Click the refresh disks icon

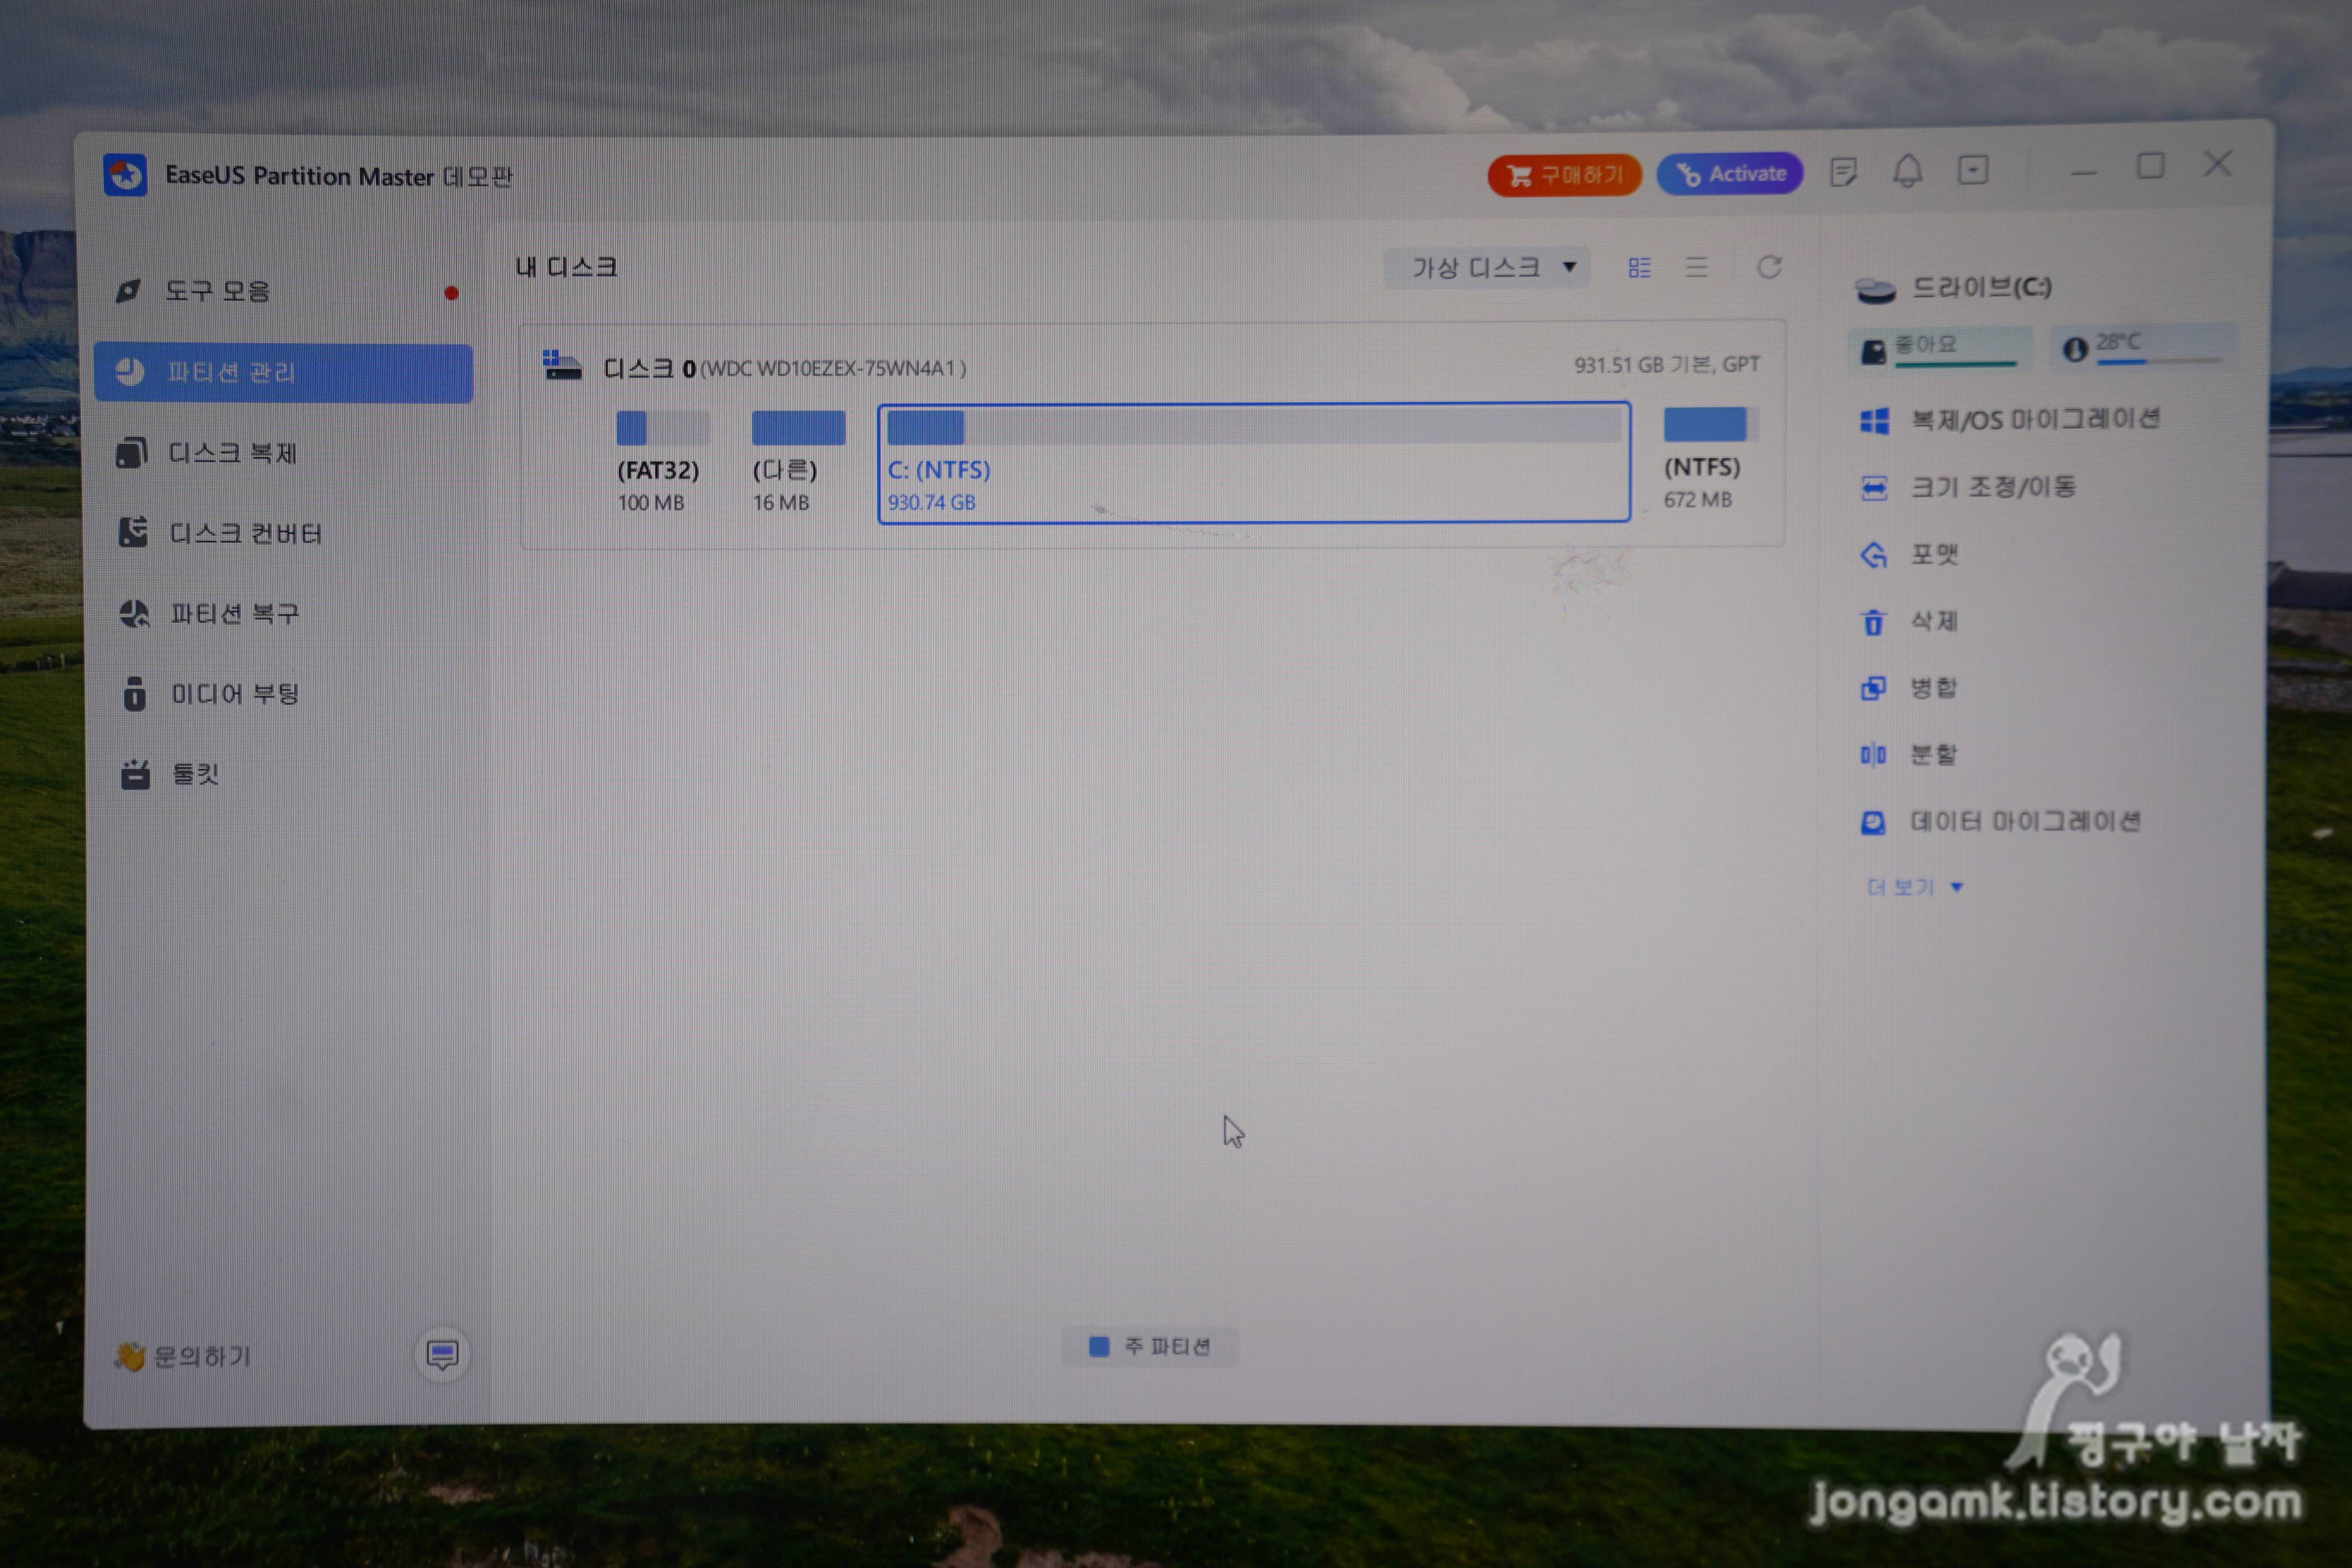(1769, 267)
